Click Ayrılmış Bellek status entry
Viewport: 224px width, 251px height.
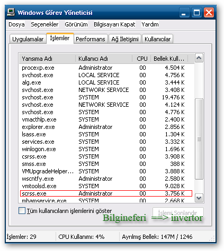[x=157, y=237]
